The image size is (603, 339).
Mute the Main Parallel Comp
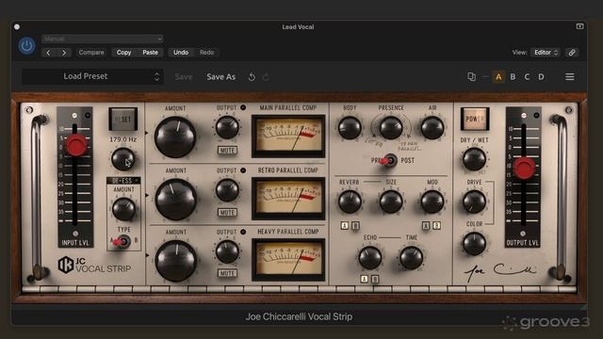click(x=227, y=151)
